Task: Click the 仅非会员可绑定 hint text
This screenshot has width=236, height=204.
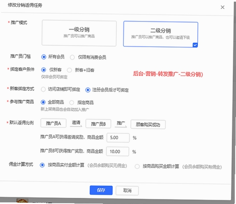Action: [54, 77]
